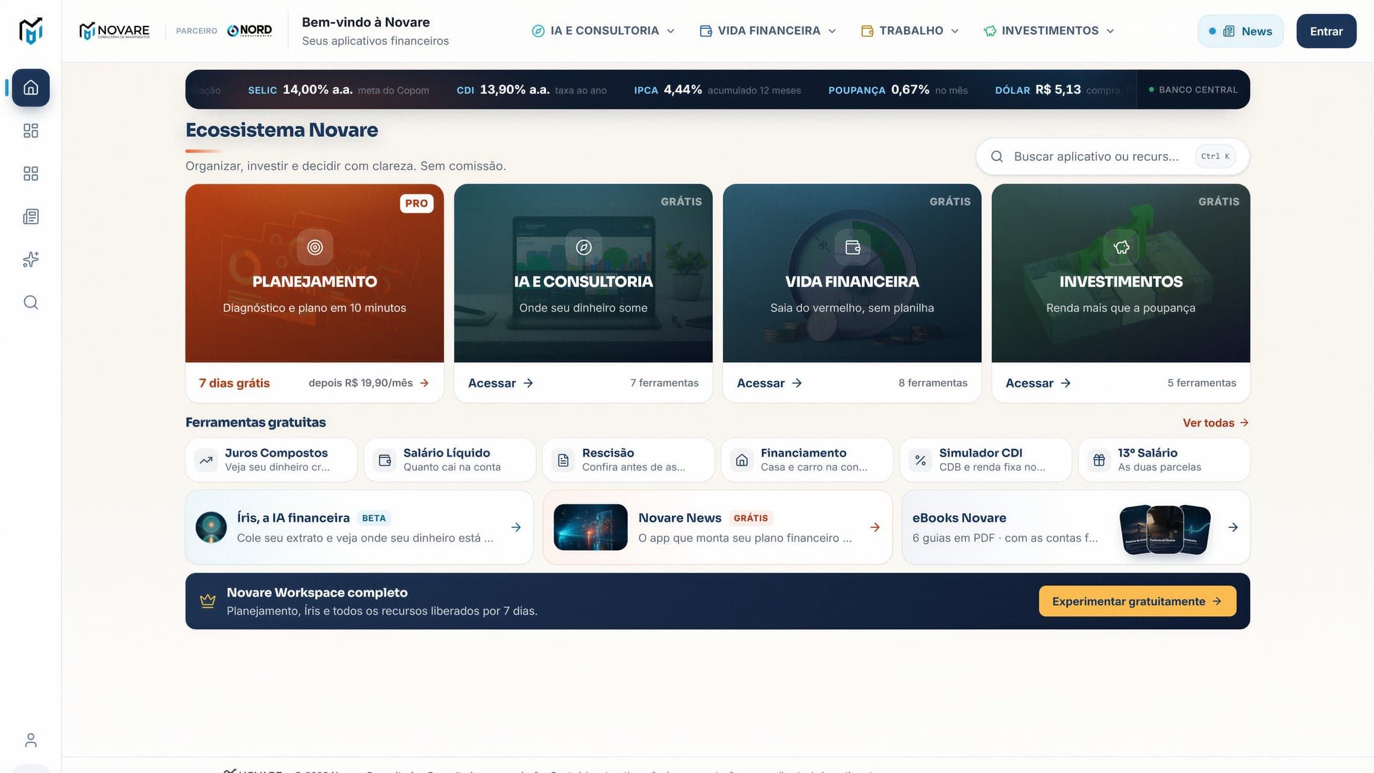Open the user profile icon in sidebar

31,740
